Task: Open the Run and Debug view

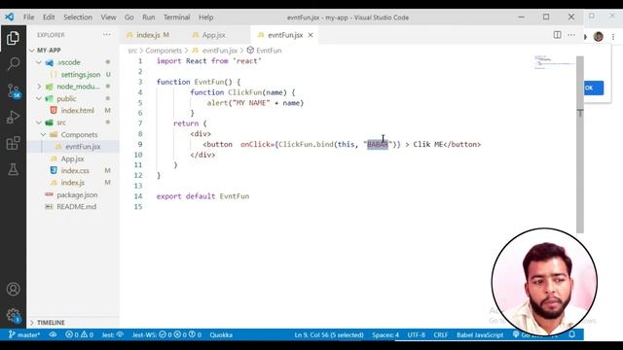Action: pos(13,117)
